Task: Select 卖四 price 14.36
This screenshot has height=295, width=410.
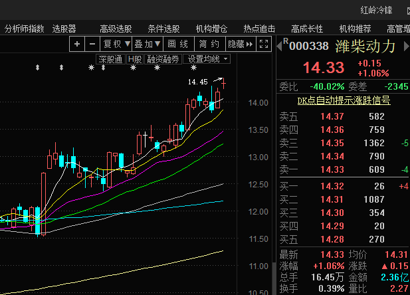Action: [x=332, y=130]
